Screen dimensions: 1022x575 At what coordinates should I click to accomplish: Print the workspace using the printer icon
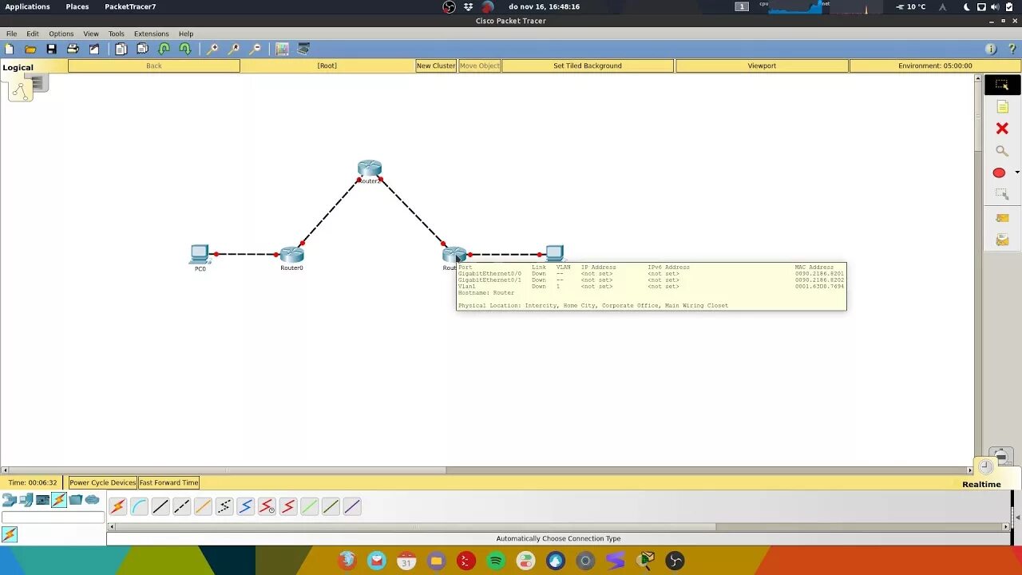click(73, 49)
